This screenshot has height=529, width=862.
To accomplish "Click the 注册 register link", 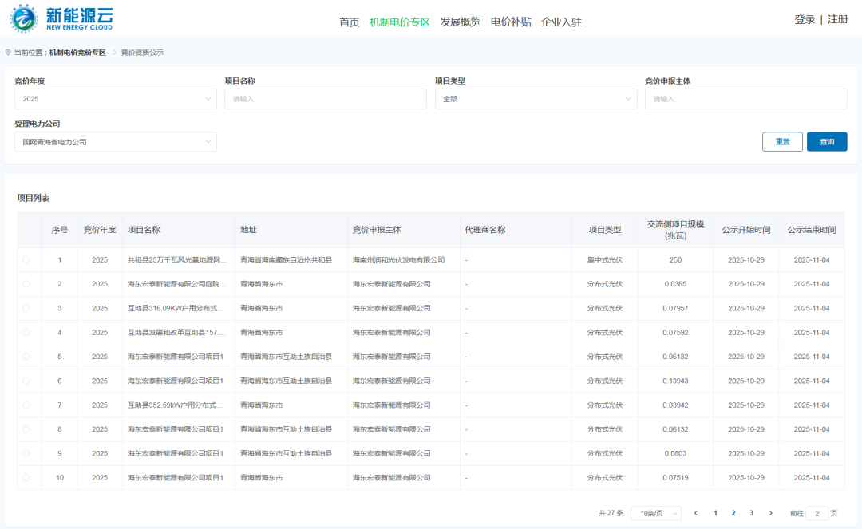I will (836, 18).
